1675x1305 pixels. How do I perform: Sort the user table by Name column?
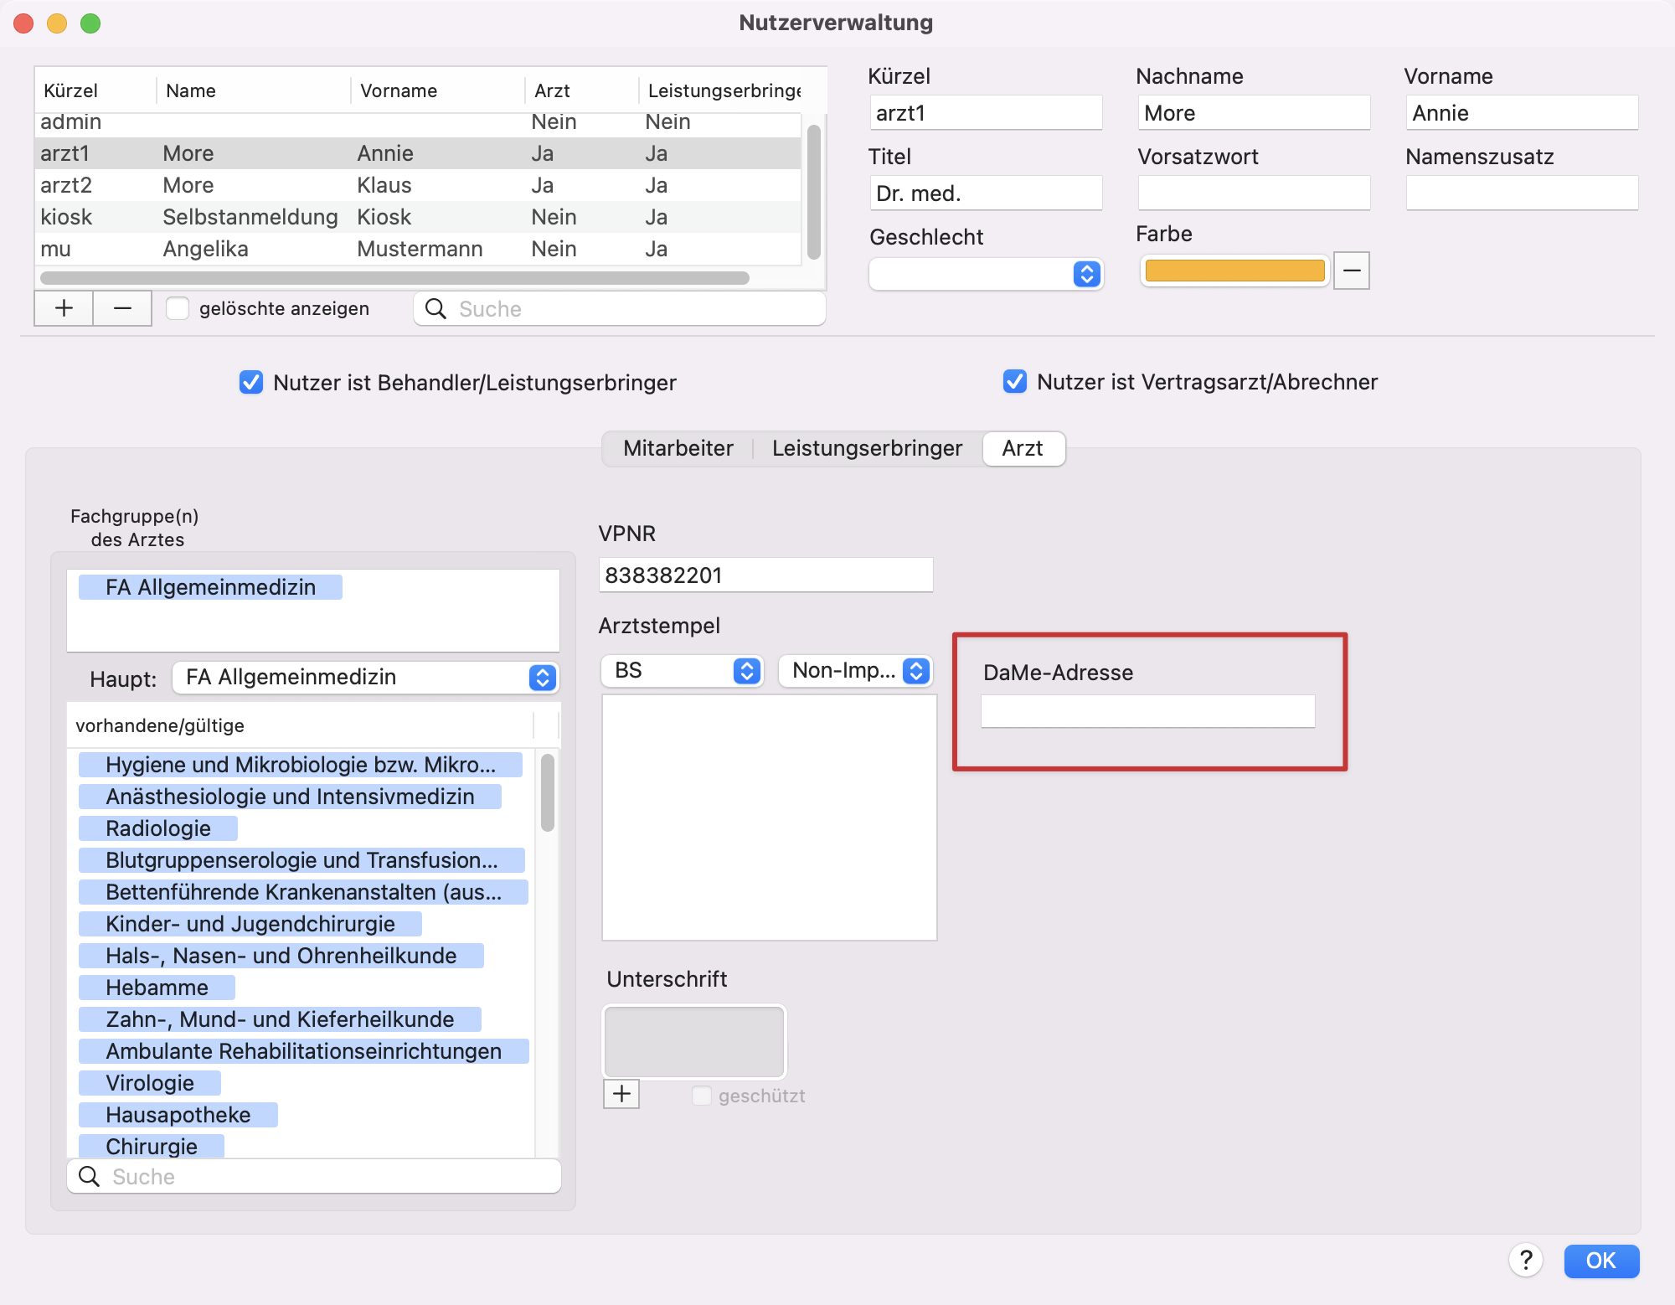click(253, 90)
